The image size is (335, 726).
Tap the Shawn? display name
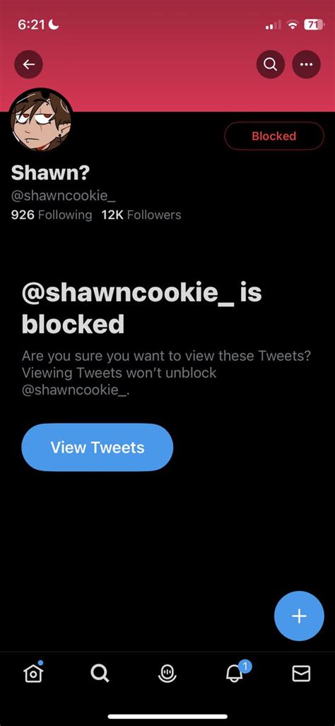pos(50,173)
